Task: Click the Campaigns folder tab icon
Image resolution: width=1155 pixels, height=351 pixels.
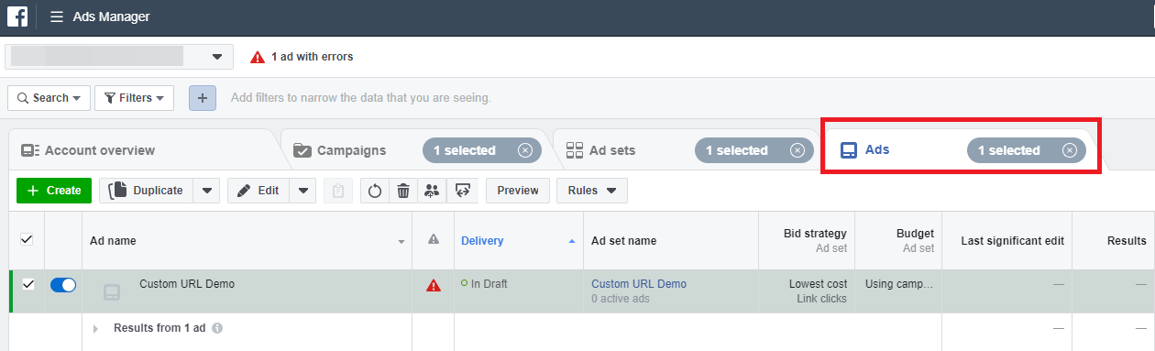Action: point(302,150)
